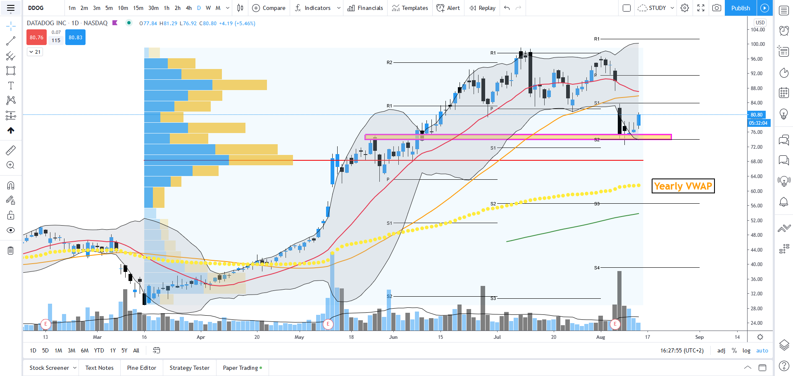
Task: Open the pitchfork drawing tools
Action: coord(11,56)
